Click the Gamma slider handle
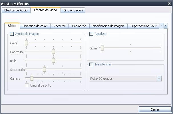Screen dimensions: 173x114 [32, 78]
